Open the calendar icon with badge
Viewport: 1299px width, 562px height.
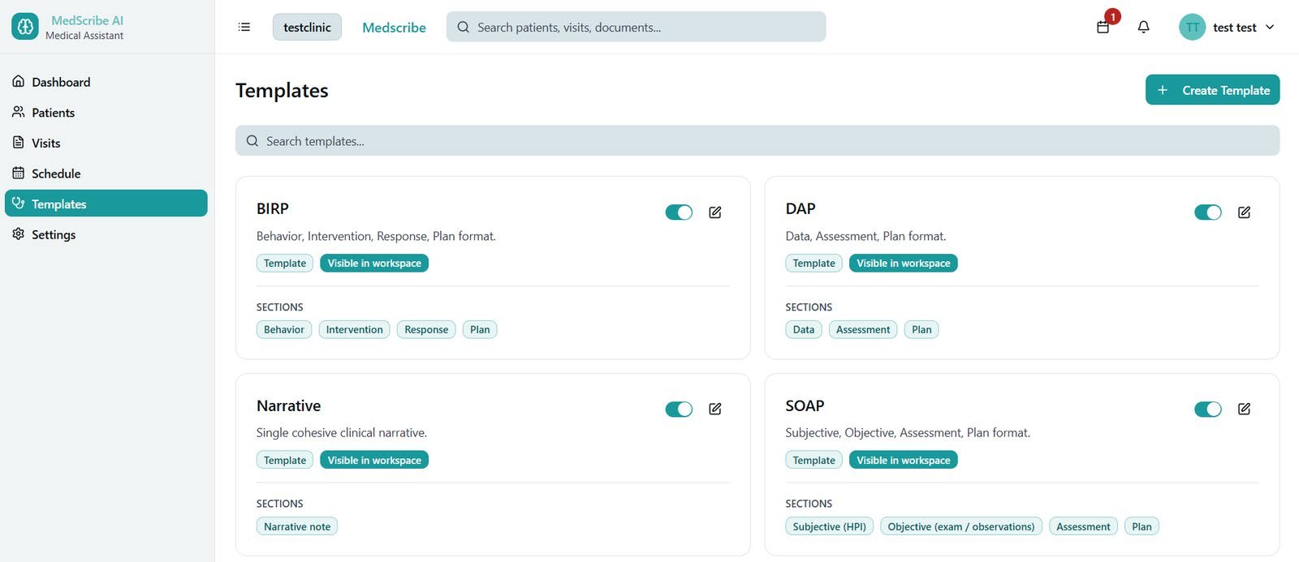pos(1103,27)
